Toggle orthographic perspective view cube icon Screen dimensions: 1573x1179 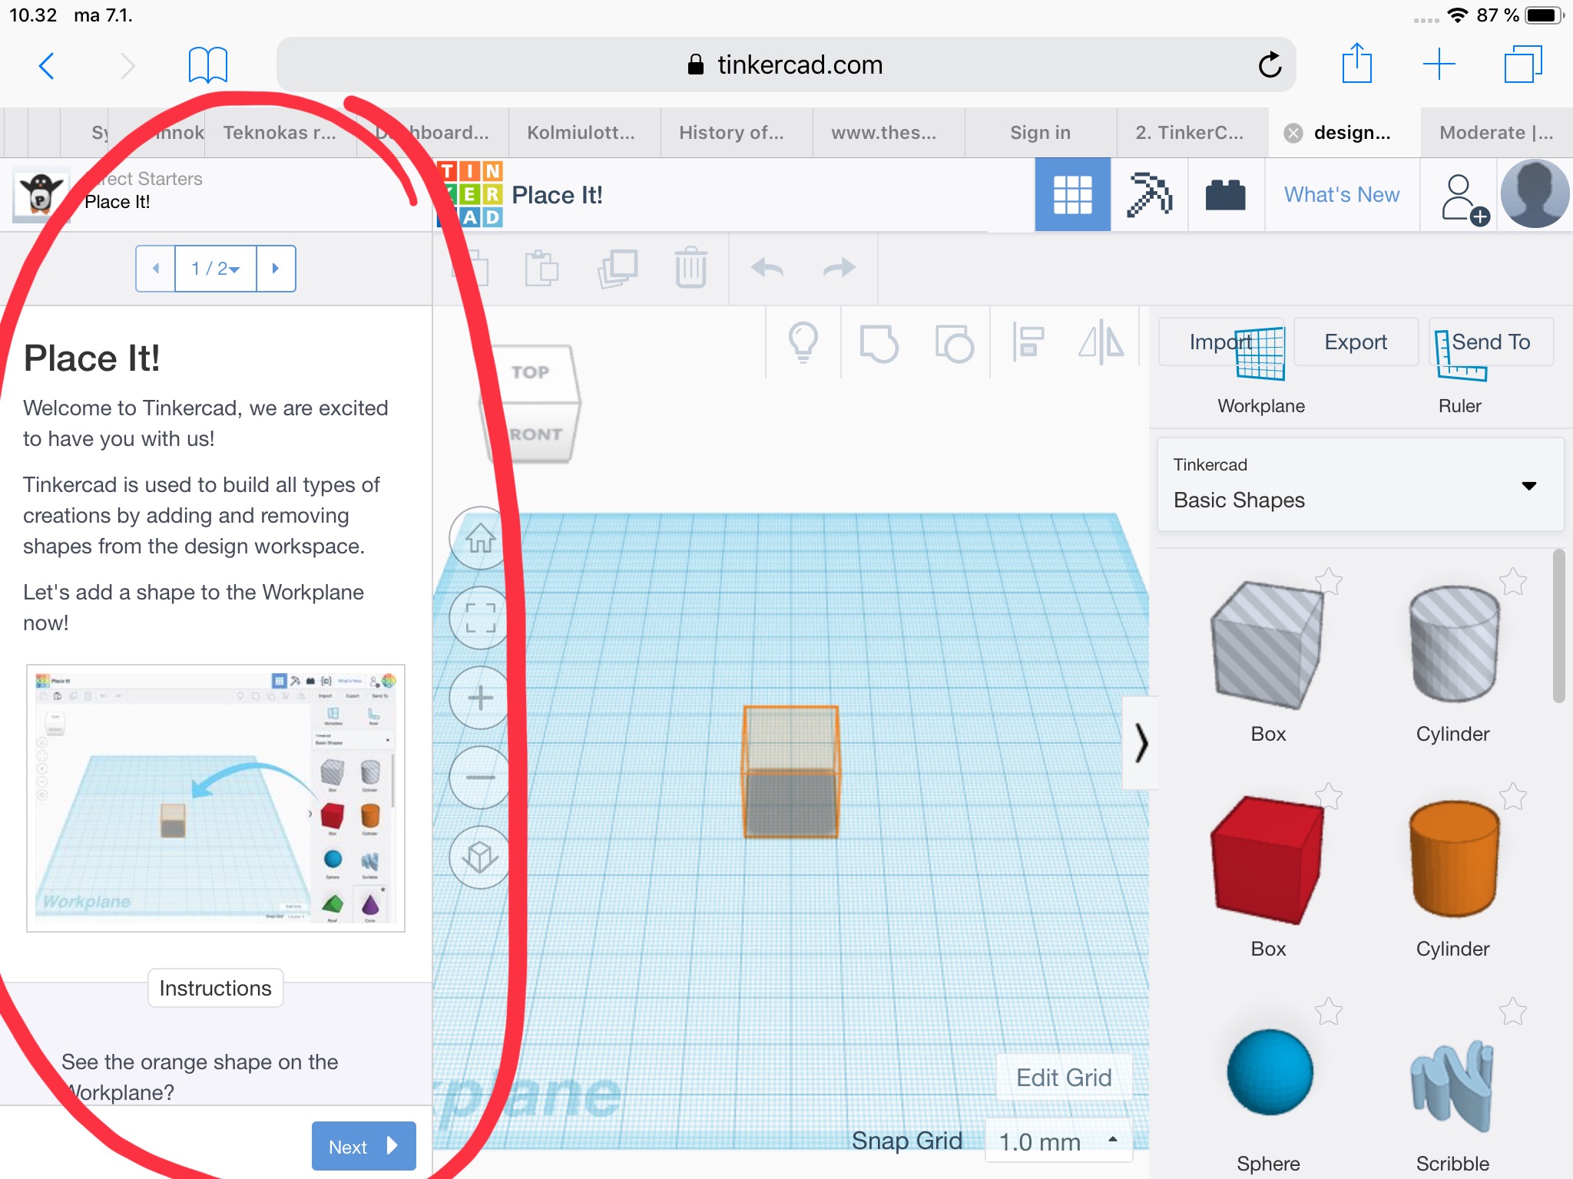[481, 857]
